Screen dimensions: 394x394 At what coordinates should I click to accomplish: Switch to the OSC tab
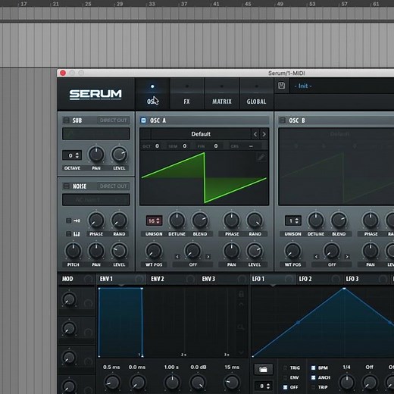152,94
